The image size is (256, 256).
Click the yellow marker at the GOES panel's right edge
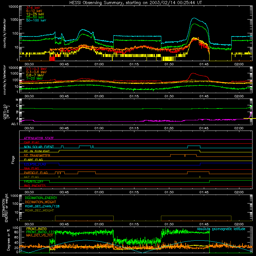pyautogui.click(x=250, y=118)
